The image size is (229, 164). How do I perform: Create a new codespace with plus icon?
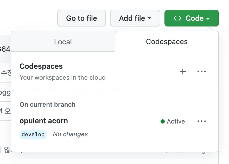(183, 72)
